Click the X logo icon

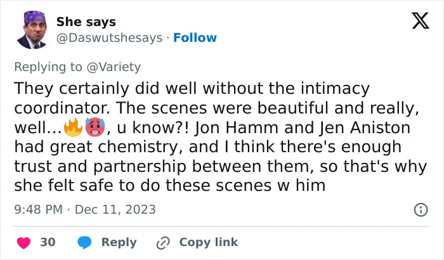coord(421,20)
